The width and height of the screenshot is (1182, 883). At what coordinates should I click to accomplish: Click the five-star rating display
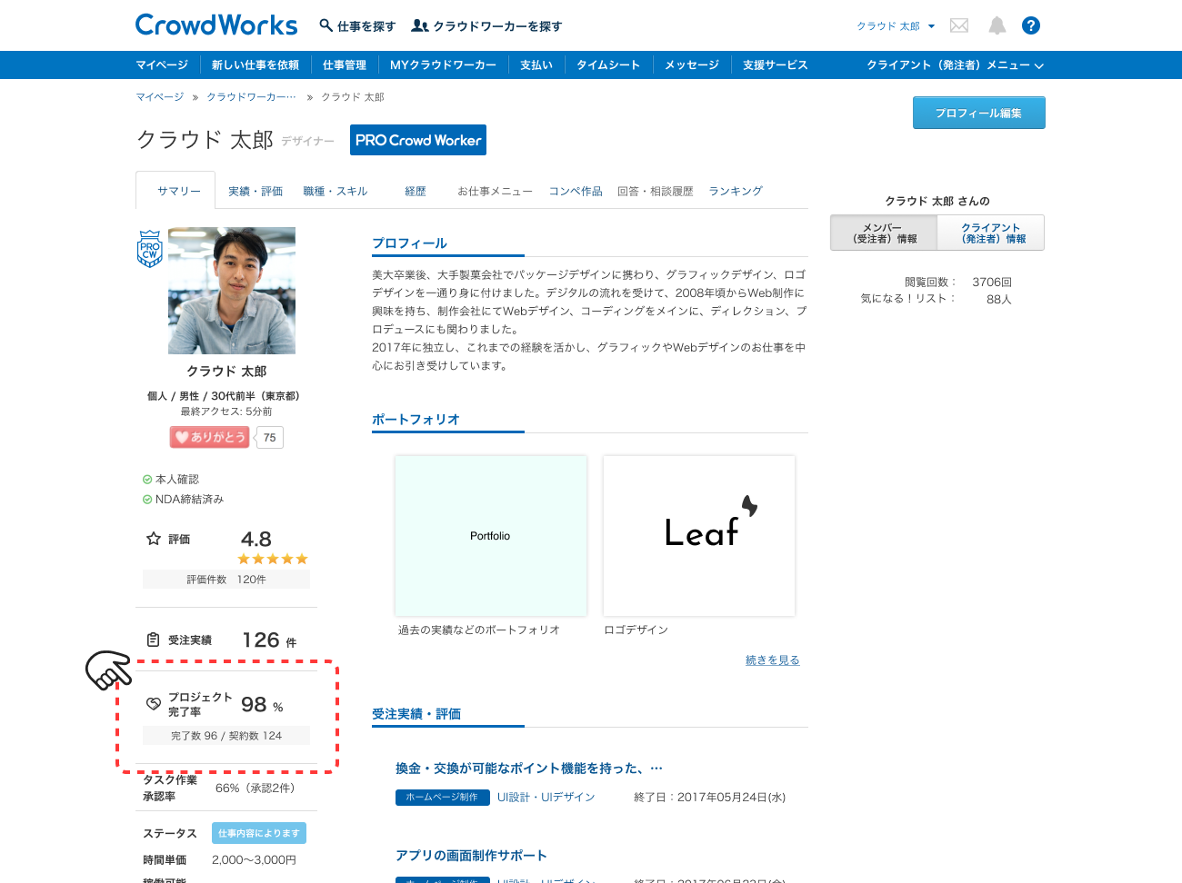(x=273, y=559)
